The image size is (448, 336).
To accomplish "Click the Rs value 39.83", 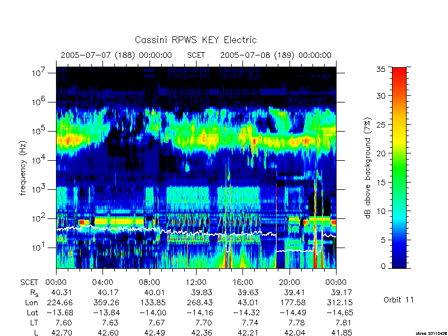I will 202,292.
